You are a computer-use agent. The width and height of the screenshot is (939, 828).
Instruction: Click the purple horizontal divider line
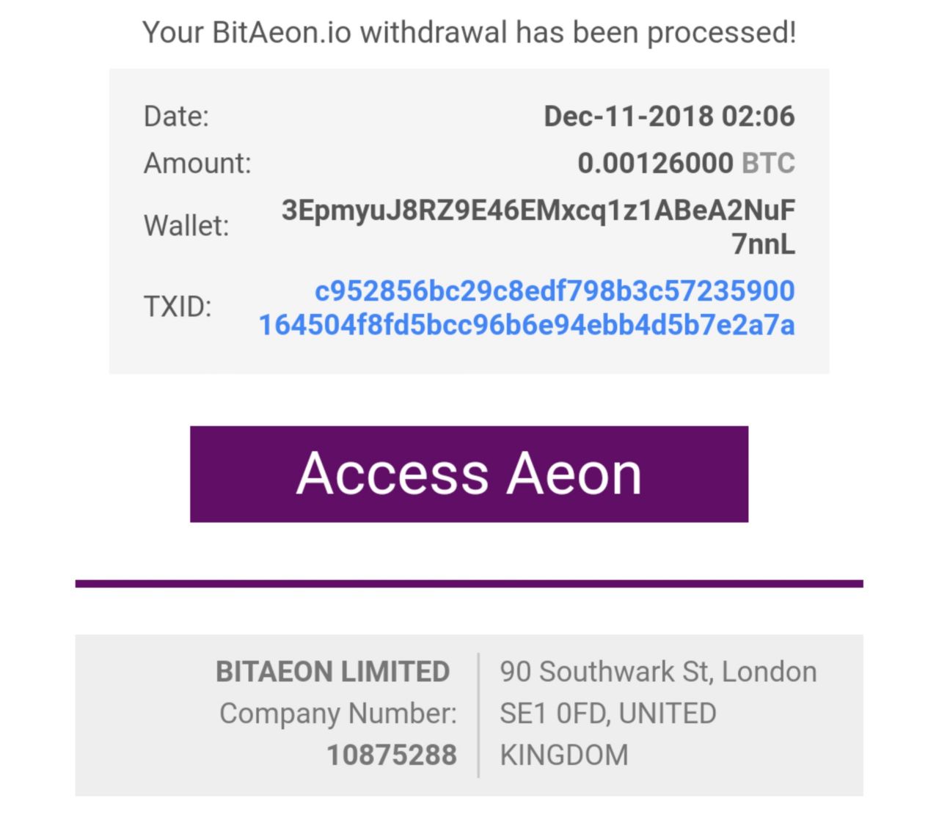click(469, 584)
